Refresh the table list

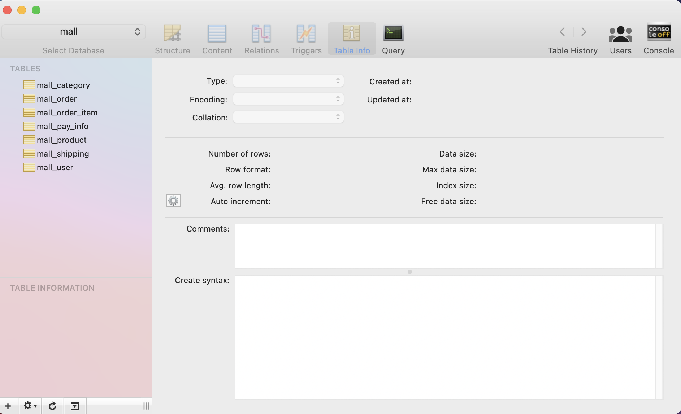point(52,406)
